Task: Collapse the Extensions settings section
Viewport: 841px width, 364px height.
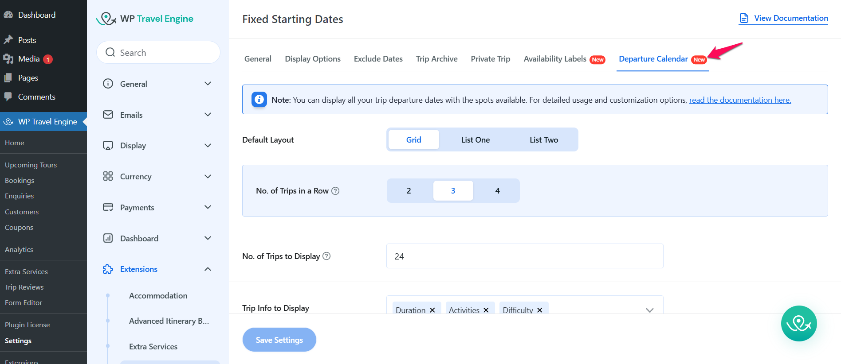Action: (x=207, y=269)
